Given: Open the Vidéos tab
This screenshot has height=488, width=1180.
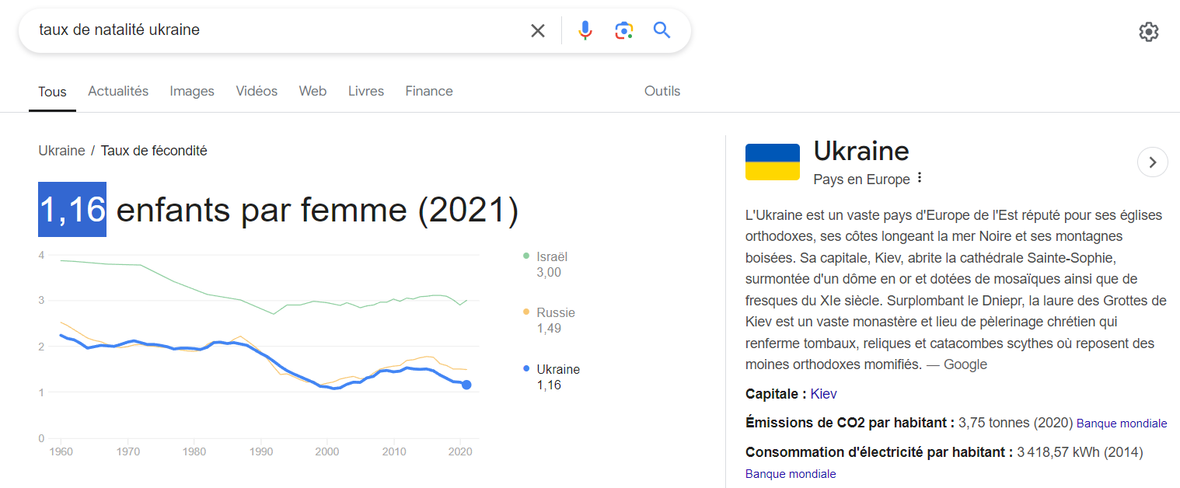Looking at the screenshot, I should (x=257, y=91).
